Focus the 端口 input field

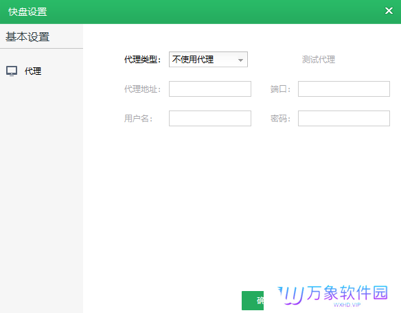pos(344,89)
